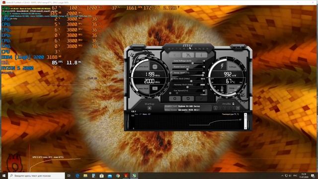Click the save profile button
Screen dimensions: 318x179
[238, 108]
